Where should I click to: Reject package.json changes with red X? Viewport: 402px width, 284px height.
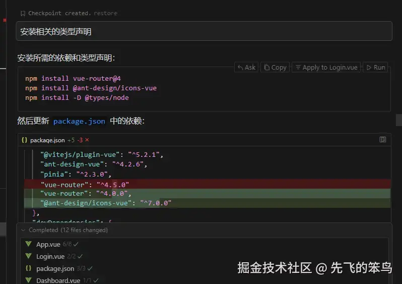click(x=87, y=140)
